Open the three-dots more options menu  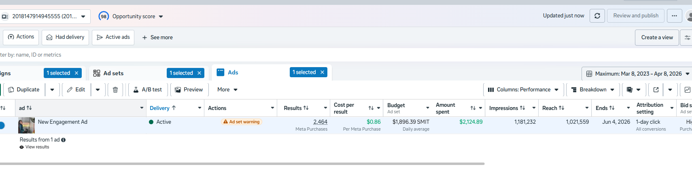pyautogui.click(x=674, y=16)
